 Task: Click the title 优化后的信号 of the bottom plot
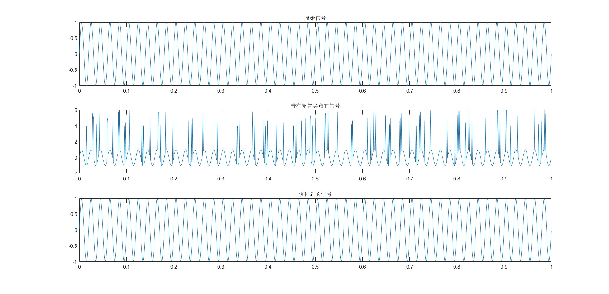(315, 194)
